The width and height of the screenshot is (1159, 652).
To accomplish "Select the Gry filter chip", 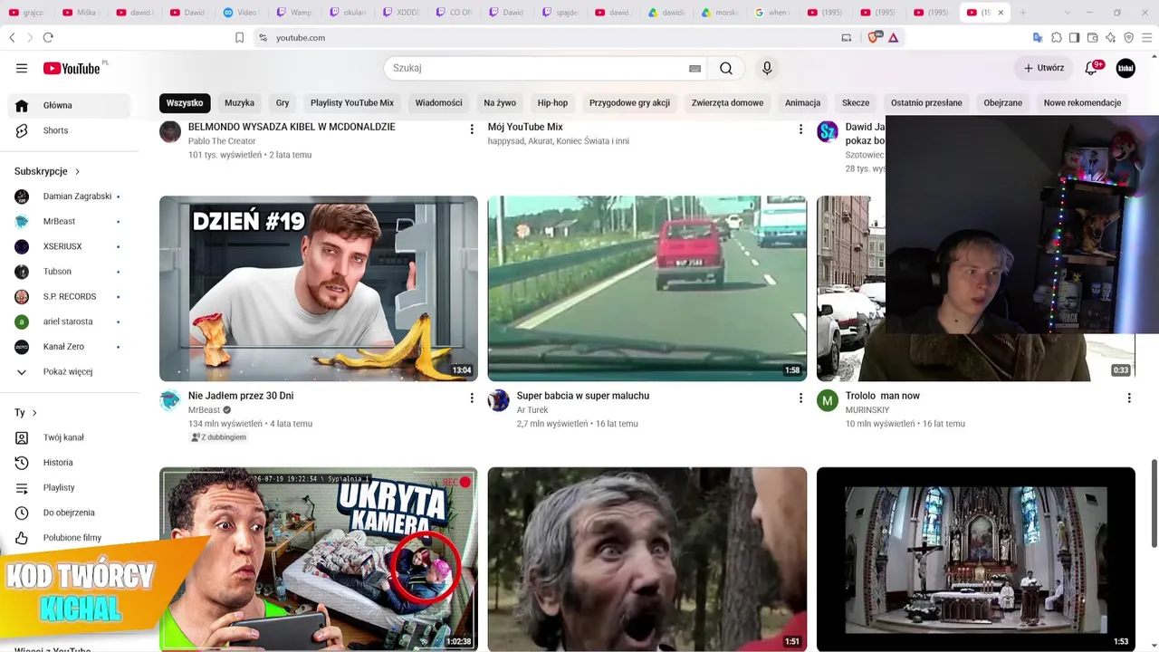I will pyautogui.click(x=283, y=103).
